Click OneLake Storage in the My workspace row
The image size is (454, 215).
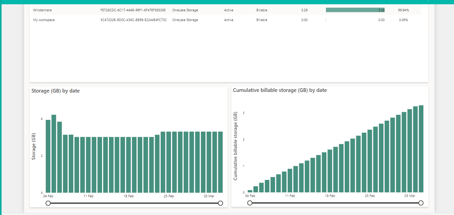(185, 20)
